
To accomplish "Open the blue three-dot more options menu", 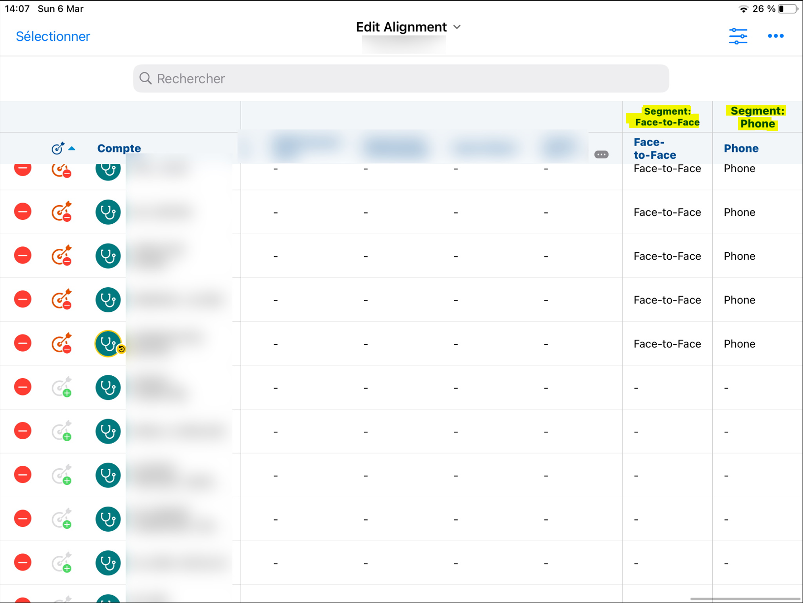I will 775,36.
